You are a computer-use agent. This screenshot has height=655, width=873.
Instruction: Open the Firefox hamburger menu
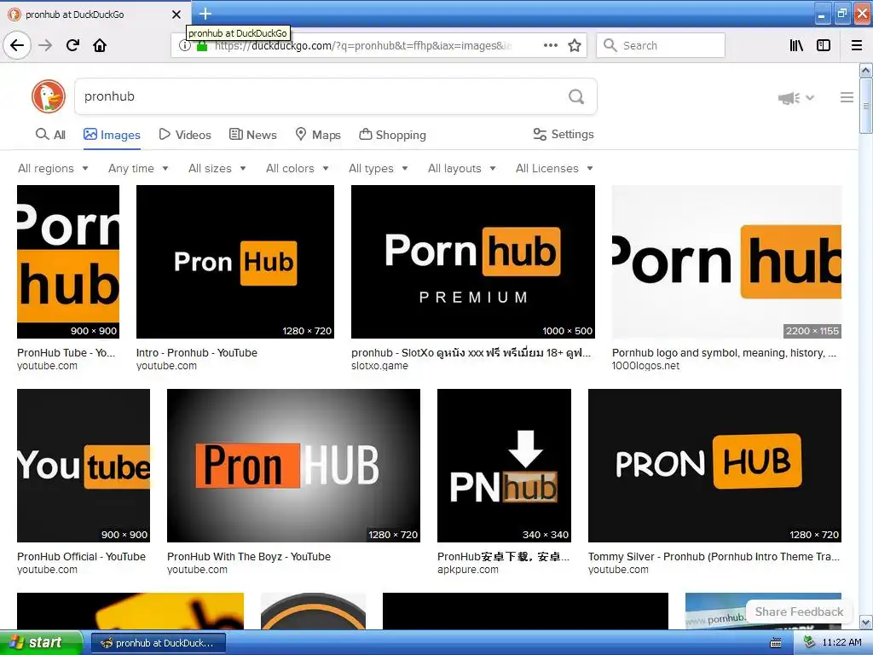(x=857, y=45)
